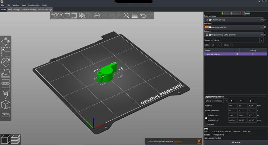
Task: Open the Filament preset dropdown
Action: click(234, 27)
